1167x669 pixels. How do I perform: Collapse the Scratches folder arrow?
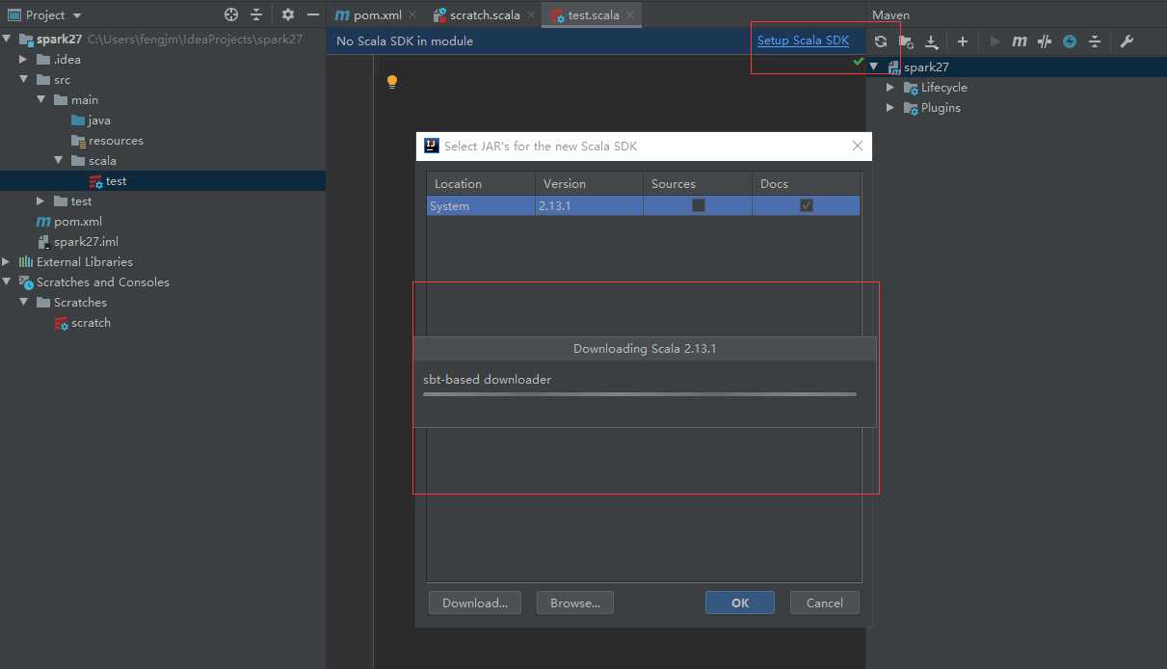click(24, 303)
